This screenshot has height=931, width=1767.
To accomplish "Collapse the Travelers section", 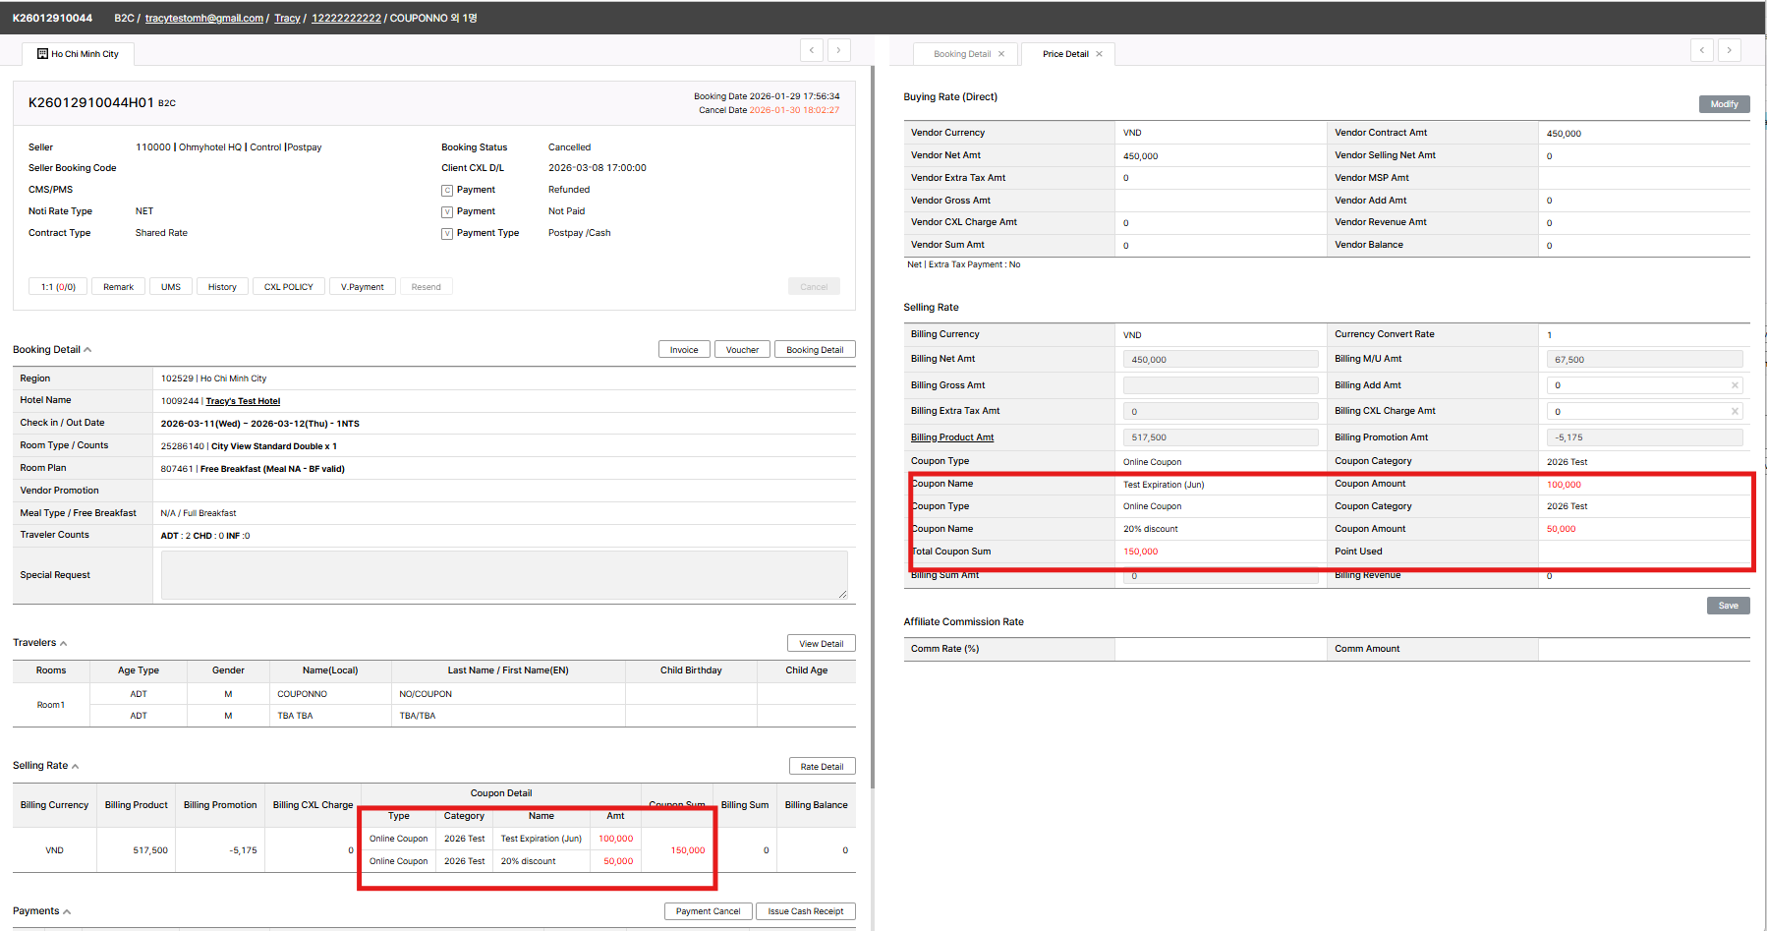I will (64, 644).
